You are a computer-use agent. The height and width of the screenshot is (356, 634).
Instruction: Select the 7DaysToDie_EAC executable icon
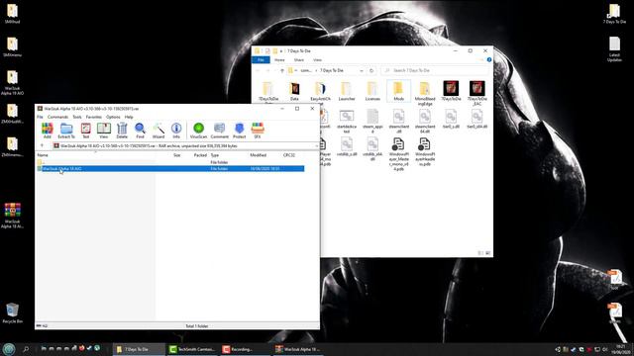tap(477, 94)
